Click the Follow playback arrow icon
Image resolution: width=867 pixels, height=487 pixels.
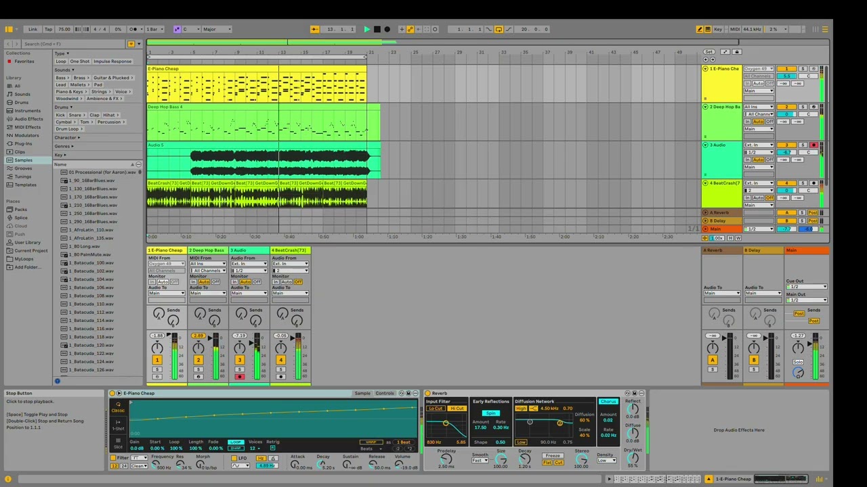[314, 29]
